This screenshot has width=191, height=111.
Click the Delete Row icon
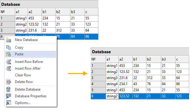tap(9, 82)
